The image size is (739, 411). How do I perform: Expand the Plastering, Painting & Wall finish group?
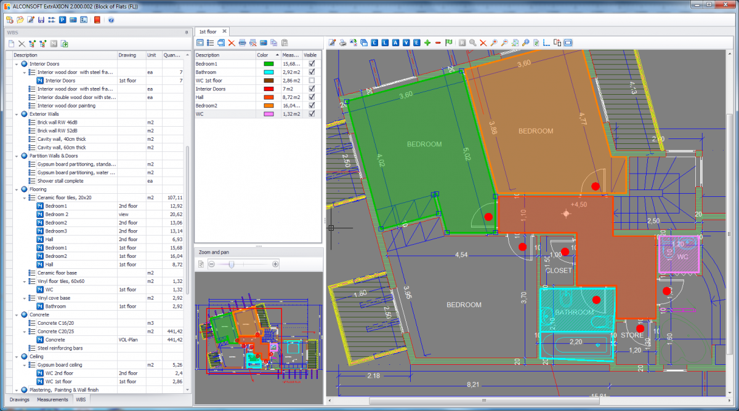coord(16,389)
